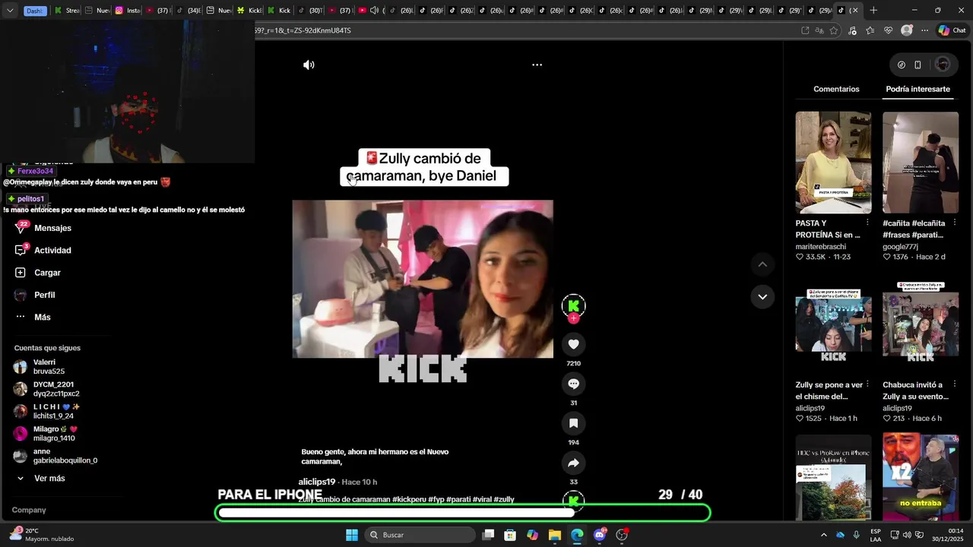Viewport: 973px width, 547px height.
Task: Click the Windows Start button
Action: point(352,535)
